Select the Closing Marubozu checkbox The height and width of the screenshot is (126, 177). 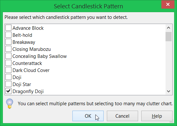pos(8,49)
